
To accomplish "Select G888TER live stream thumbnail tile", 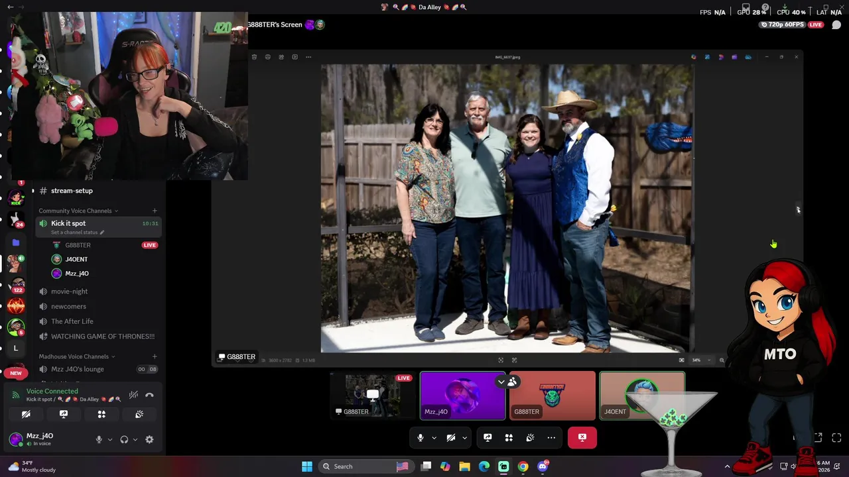I will 373,396.
